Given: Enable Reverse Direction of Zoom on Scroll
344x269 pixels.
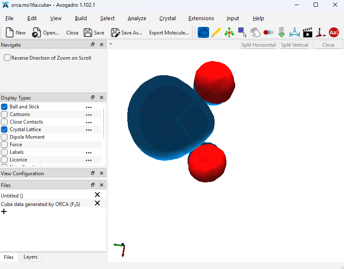Looking at the screenshot, I should click(7, 58).
